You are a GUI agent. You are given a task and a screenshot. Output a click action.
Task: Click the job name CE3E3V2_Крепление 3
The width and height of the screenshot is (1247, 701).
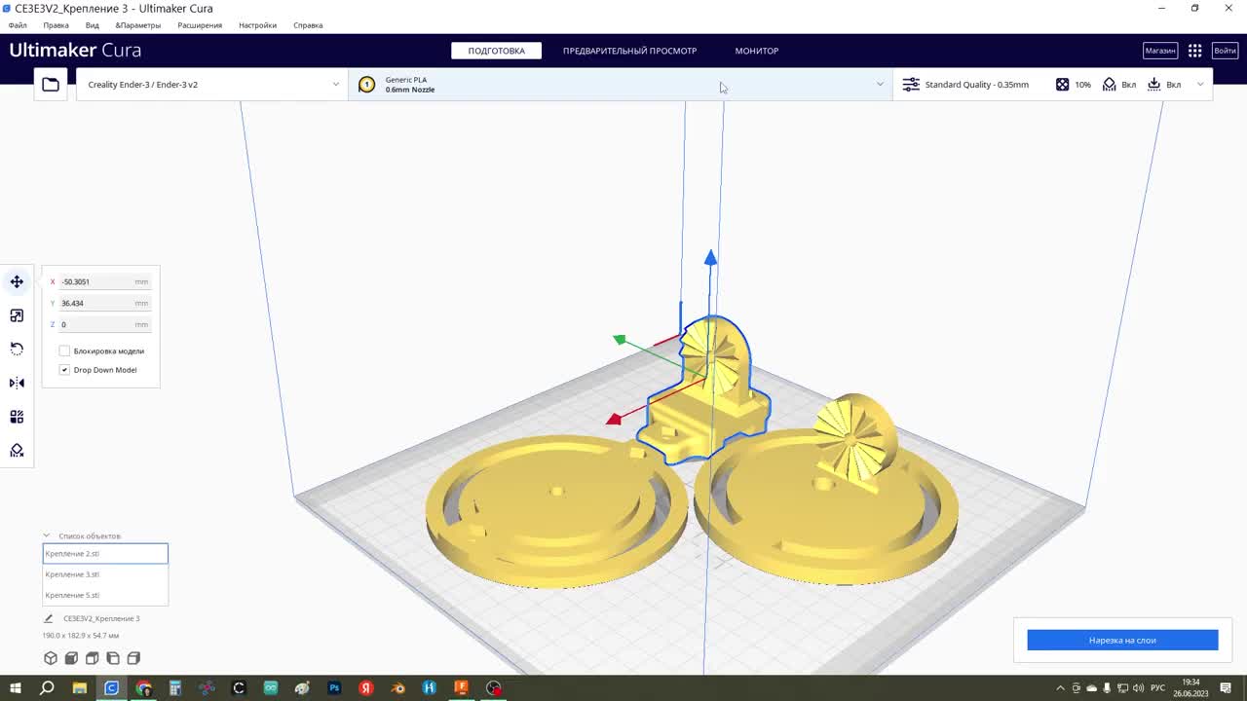pyautogui.click(x=101, y=618)
